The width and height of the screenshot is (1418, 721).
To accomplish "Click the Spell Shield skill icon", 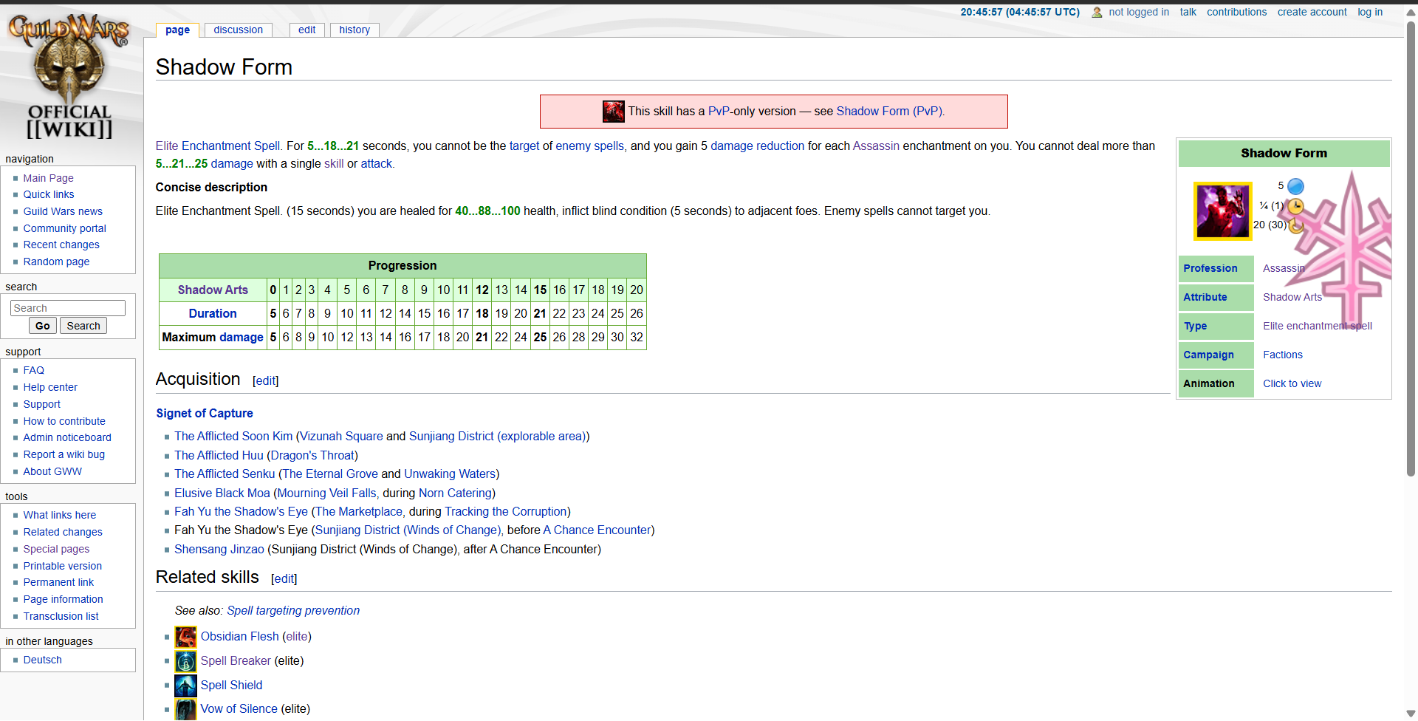I will point(185,686).
